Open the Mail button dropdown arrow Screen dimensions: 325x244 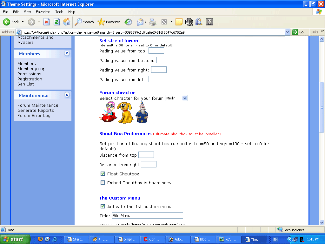145,22
